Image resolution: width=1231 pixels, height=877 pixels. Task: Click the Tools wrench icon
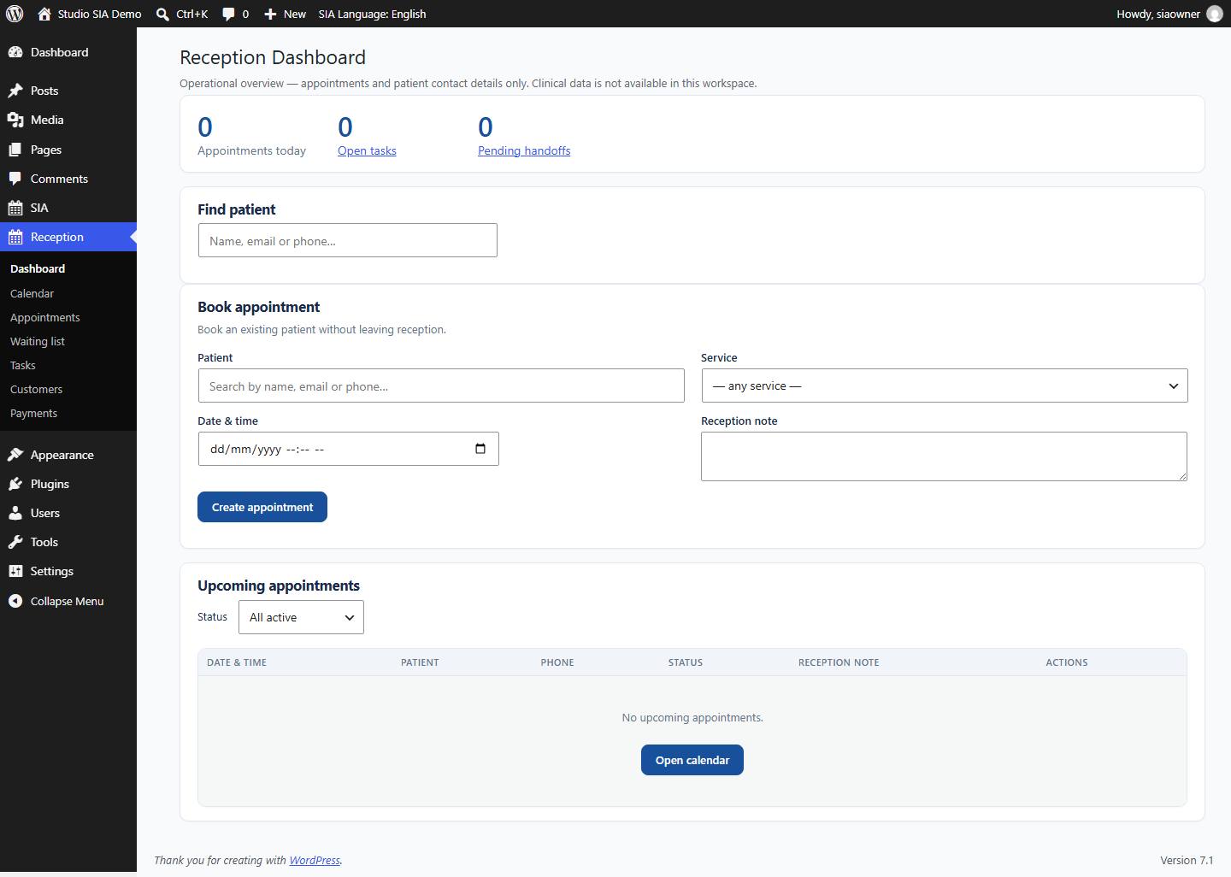(15, 542)
